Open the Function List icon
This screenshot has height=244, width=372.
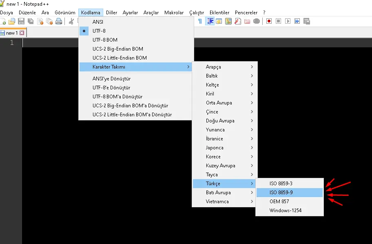coord(238,21)
